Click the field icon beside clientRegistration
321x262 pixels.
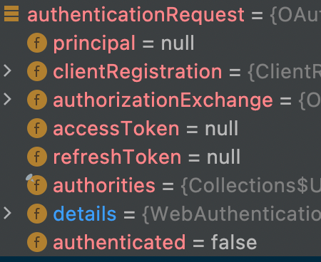[37, 71]
